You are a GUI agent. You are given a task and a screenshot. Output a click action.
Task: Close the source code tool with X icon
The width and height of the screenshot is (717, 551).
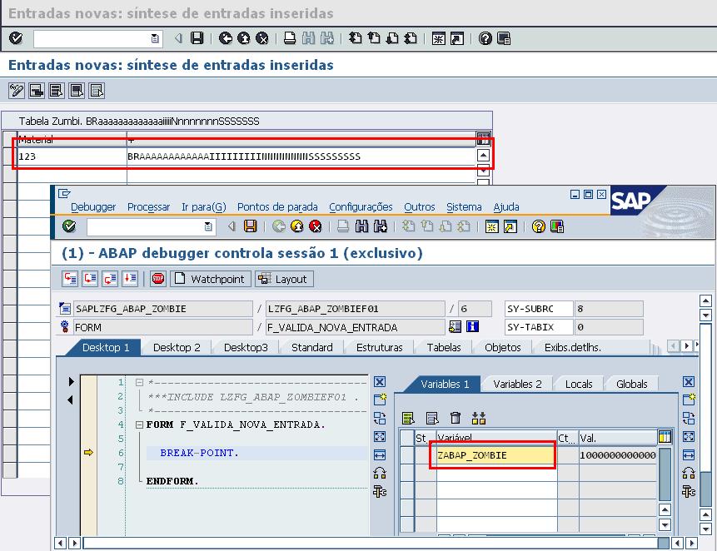(380, 382)
